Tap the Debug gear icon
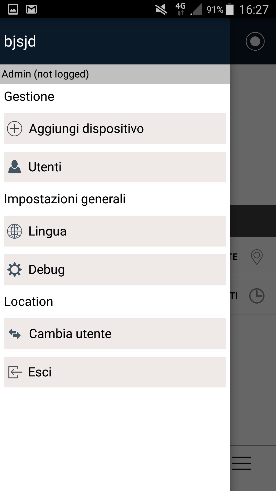Viewport: 276px width, 491px height. coord(15,270)
